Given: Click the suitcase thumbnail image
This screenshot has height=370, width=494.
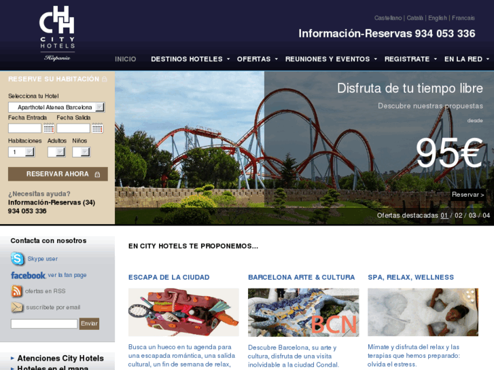Looking at the screenshot, I should click(x=183, y=312).
